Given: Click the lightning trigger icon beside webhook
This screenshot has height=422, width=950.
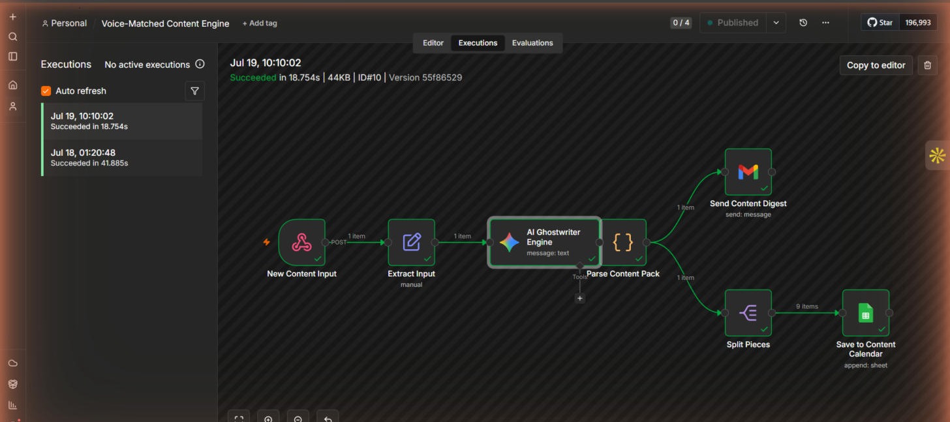Looking at the screenshot, I should [x=266, y=242].
